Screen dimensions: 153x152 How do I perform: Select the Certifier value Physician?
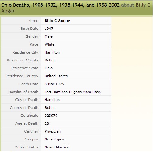(x=53, y=131)
